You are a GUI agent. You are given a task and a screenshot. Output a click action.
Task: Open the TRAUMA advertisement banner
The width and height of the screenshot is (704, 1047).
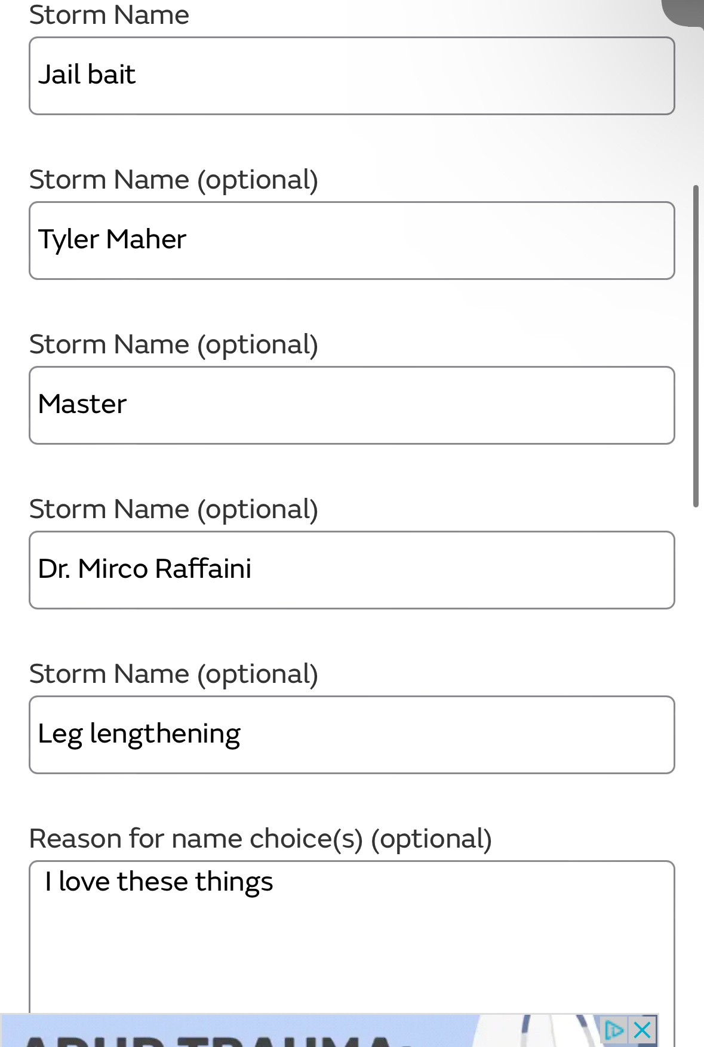(330, 1030)
